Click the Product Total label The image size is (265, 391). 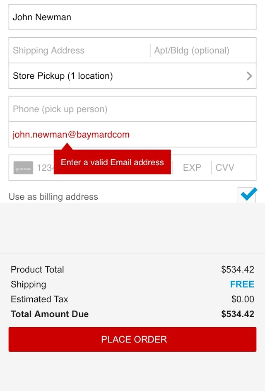(x=37, y=270)
